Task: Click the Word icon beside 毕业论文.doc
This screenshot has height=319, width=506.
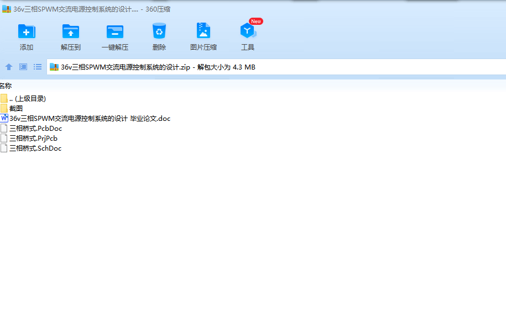Action: (x=4, y=118)
